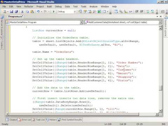Click the "Shipping" header string in code
This screenshot has height=126, width=168.
coord(125,77)
